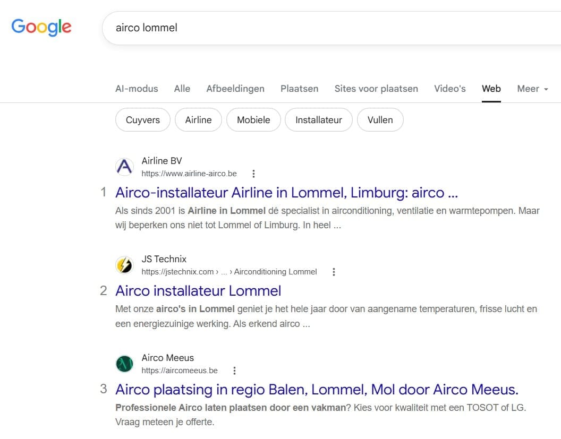This screenshot has width=561, height=439.
Task: Click the search box with airco lommel
Action: coord(331,28)
